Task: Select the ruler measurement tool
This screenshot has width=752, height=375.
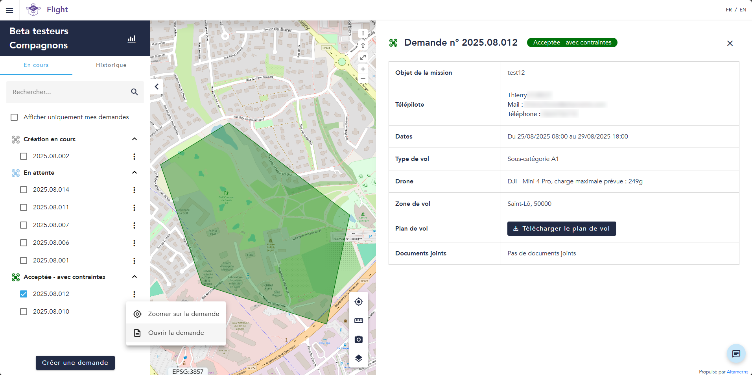Action: tap(358, 321)
